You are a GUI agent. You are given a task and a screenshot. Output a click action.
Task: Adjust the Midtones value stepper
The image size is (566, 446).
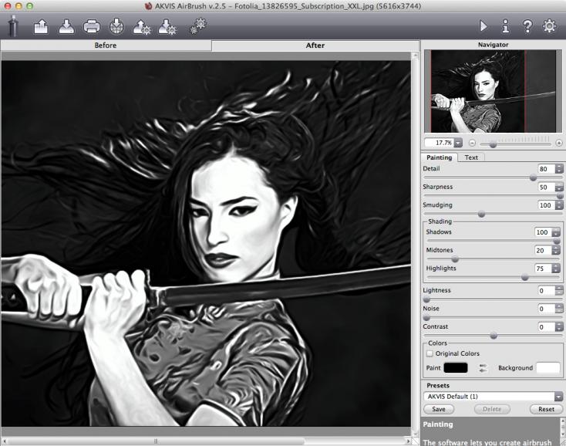[x=556, y=250]
